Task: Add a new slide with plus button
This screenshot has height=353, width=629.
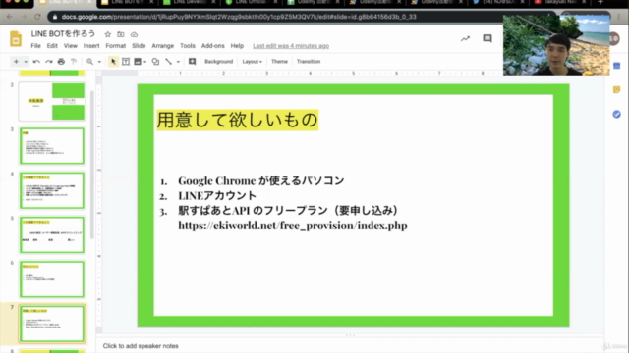Action: tap(16, 61)
